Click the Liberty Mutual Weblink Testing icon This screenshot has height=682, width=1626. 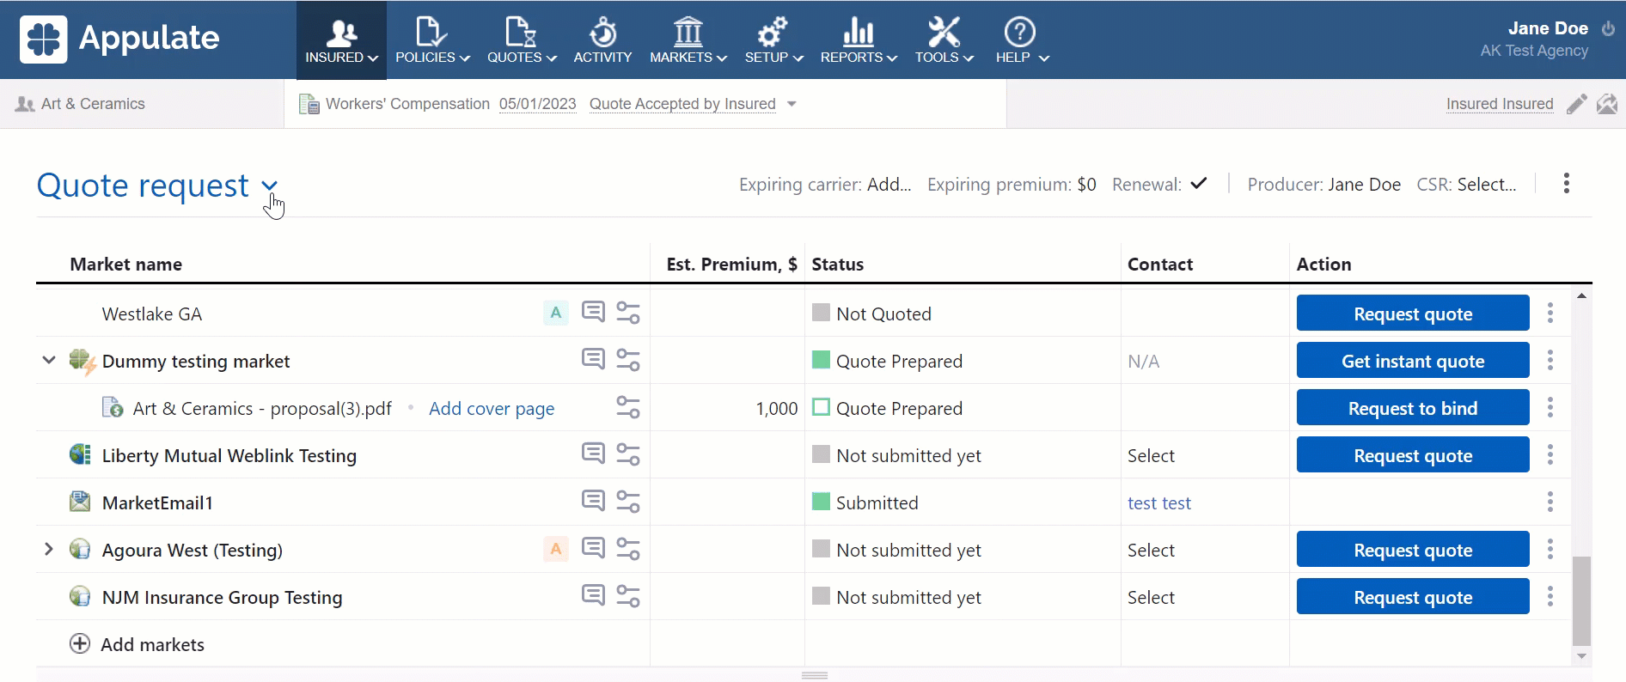point(80,454)
